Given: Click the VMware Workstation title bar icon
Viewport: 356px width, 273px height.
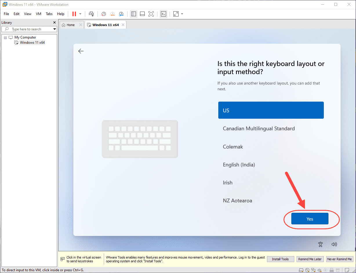Looking at the screenshot, I should pos(5,4).
